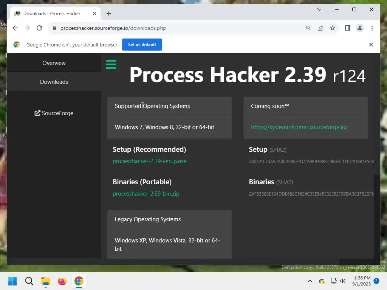Open the Chrome three-dot menu
This screenshot has width=387, height=290.
pos(372,28)
